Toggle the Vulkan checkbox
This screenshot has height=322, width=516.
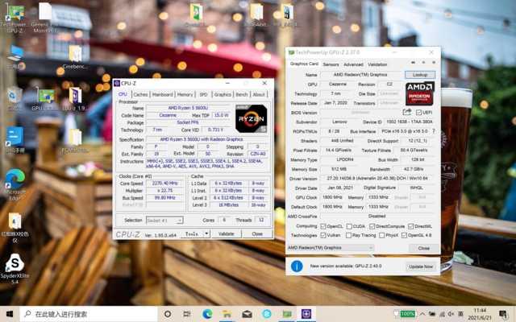tap(323, 235)
